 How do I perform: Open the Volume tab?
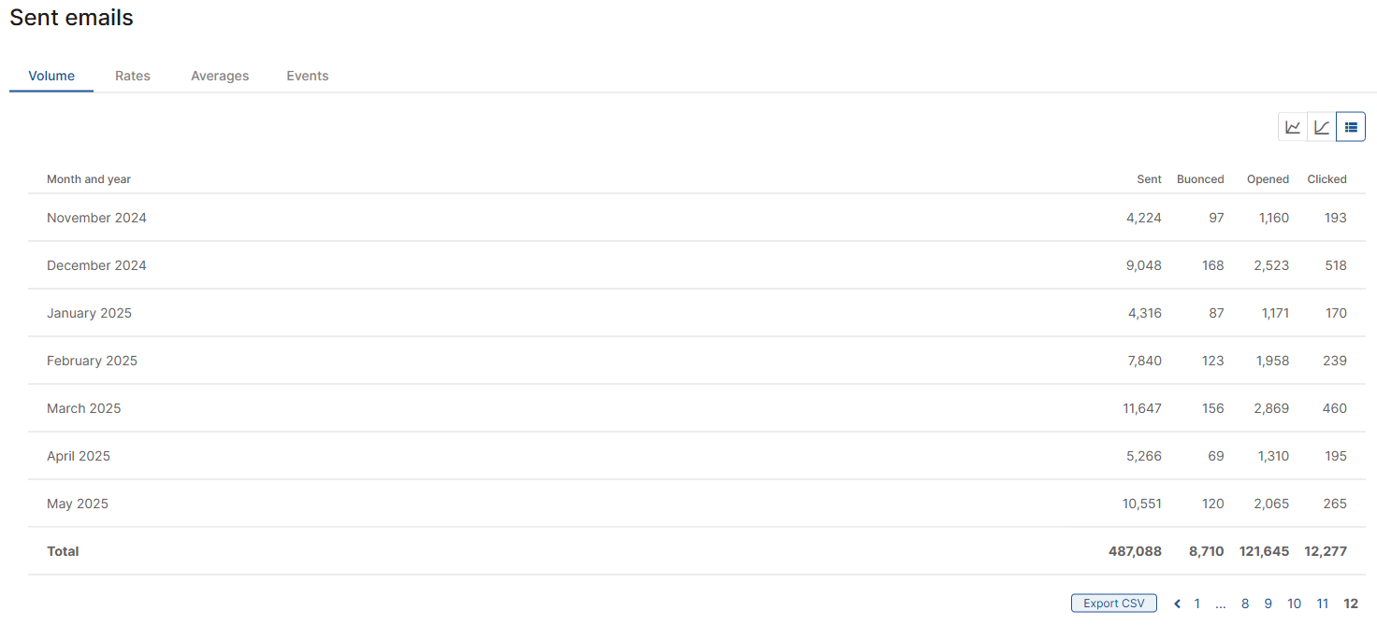(x=51, y=76)
